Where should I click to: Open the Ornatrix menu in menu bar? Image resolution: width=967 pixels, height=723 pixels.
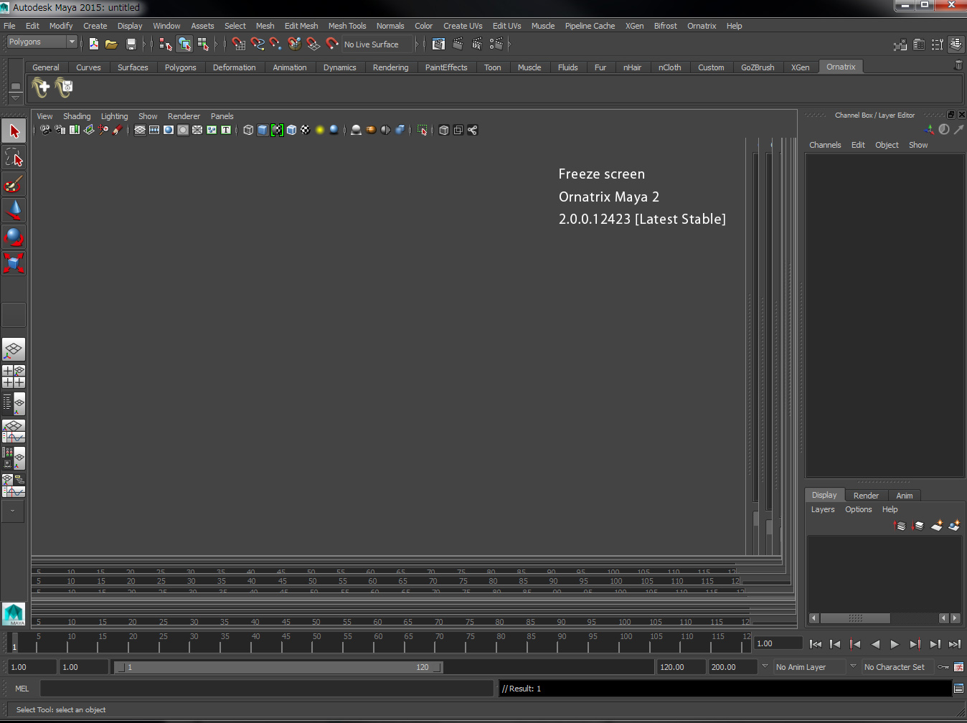[x=701, y=26]
